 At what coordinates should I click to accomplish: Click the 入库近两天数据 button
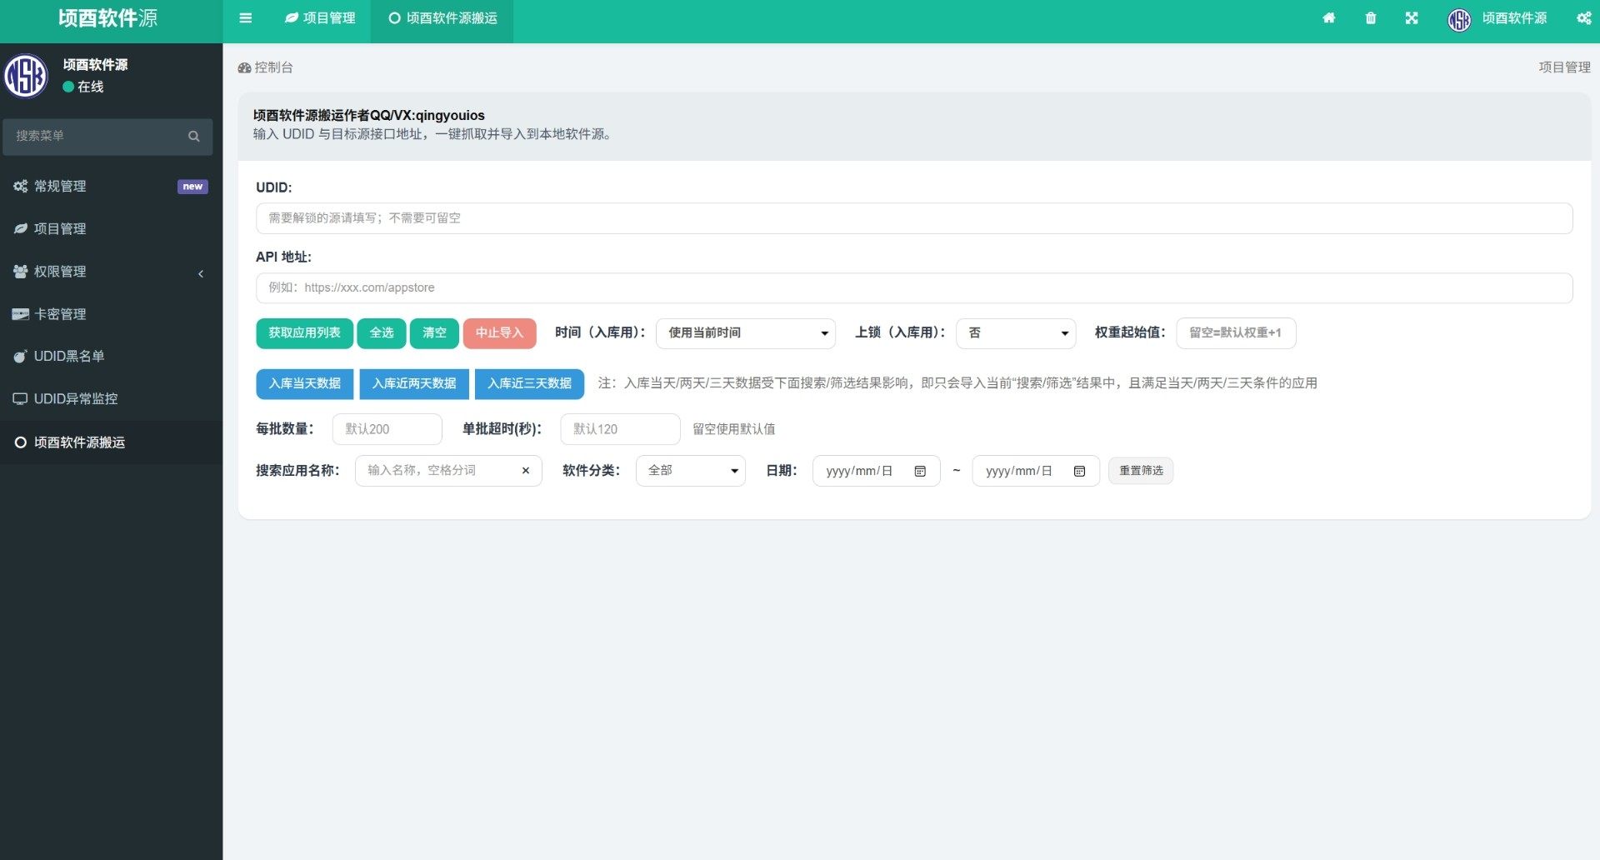[x=414, y=384]
